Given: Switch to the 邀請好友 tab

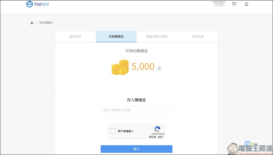Looking at the screenshot, I should click(x=75, y=37).
